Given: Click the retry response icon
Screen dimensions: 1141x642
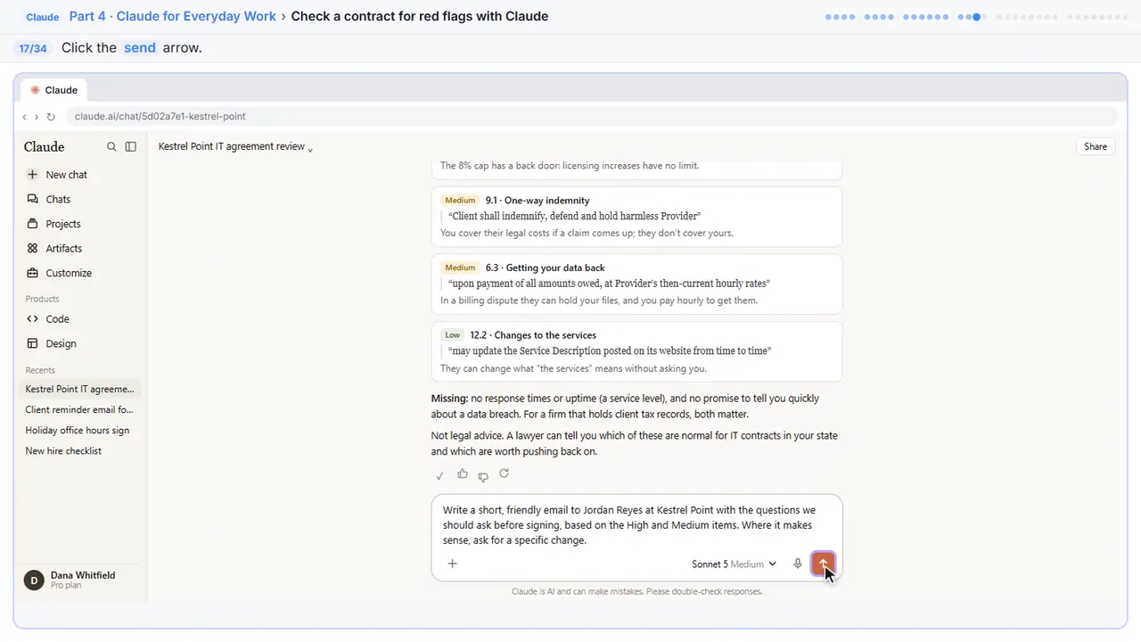Looking at the screenshot, I should coord(505,474).
